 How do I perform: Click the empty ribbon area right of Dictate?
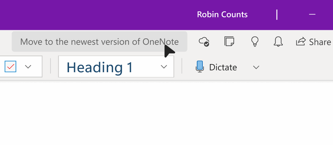coord(297,68)
